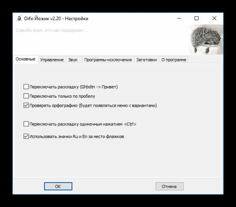Viewport: 236px width, 207px height.
Task: Confirm settings with the OK button
Action: click(58, 186)
